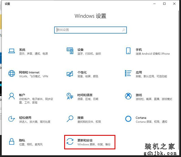Screen dimensions: 181x157
Task: Open 网络和 Internet settings title
Action: 29,72
